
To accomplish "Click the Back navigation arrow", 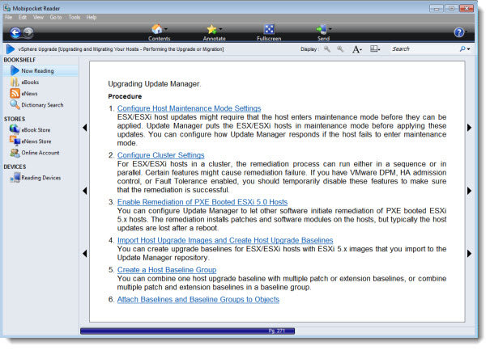I will click(x=15, y=32).
